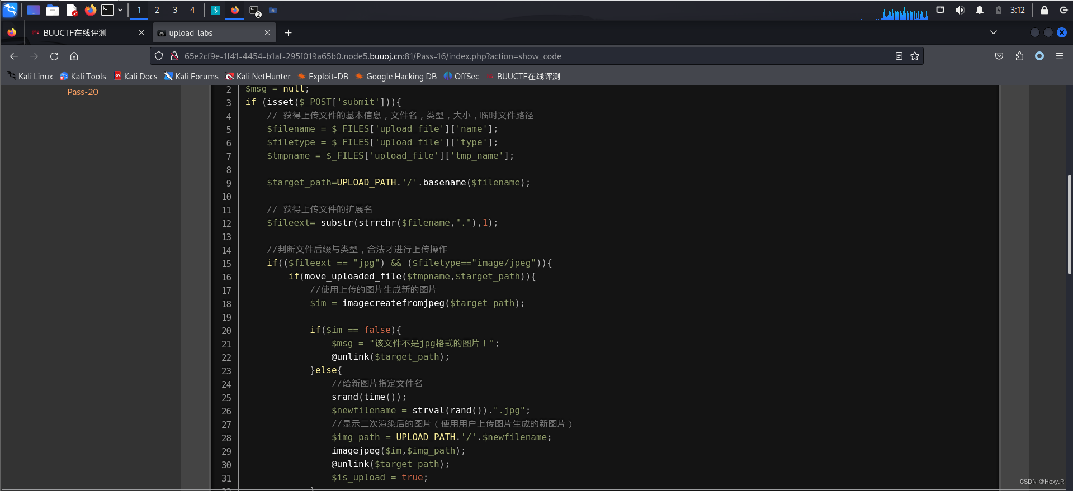The height and width of the screenshot is (491, 1073).
Task: Open the Firefox hamburger application menu
Action: tap(1060, 56)
